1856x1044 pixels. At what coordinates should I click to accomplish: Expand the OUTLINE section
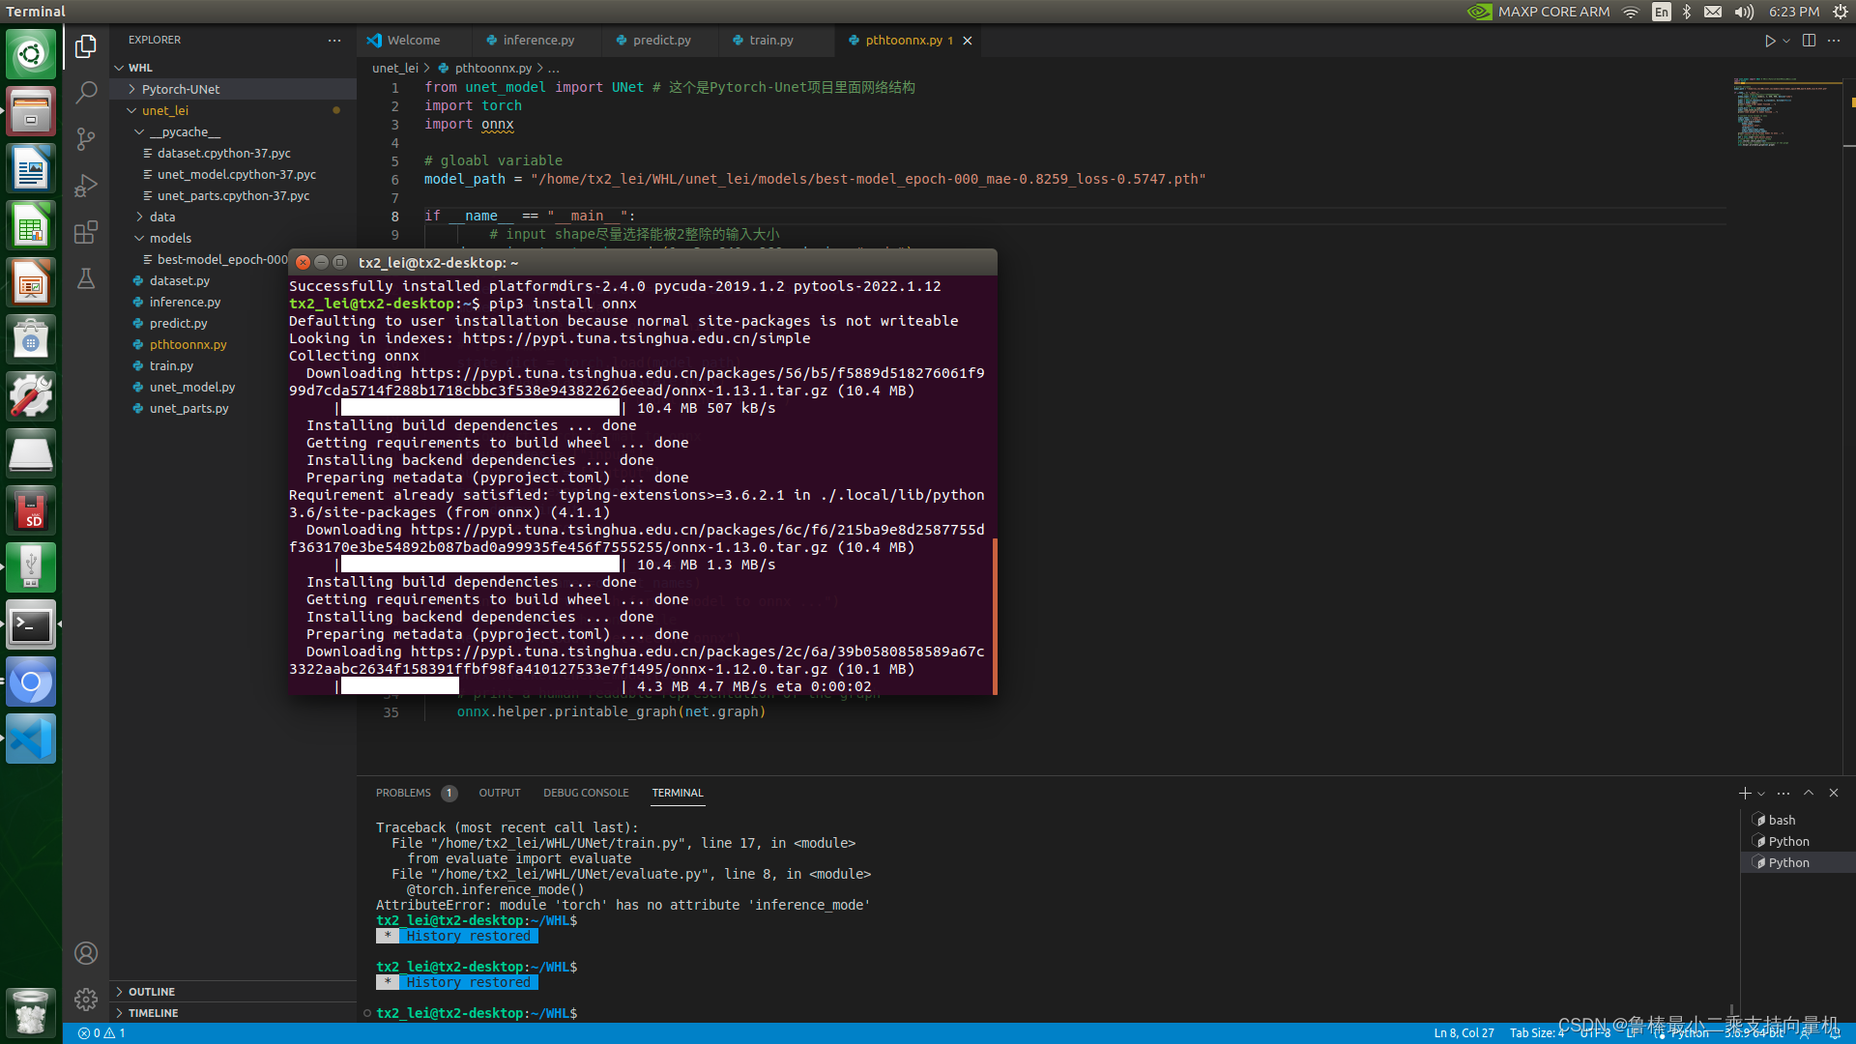152,992
